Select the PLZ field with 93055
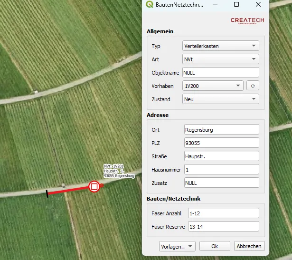The image size is (292, 260). [221, 143]
